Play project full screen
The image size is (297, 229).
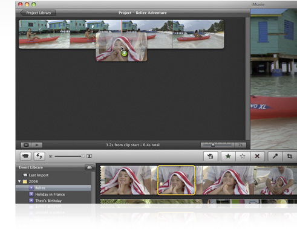click(x=26, y=145)
